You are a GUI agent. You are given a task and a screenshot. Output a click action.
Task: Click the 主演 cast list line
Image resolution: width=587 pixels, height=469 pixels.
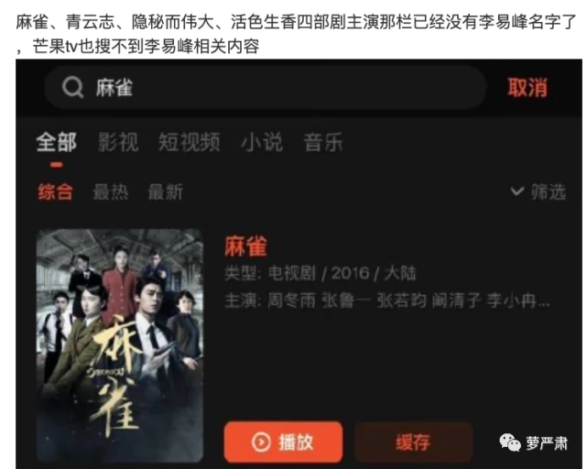387,300
